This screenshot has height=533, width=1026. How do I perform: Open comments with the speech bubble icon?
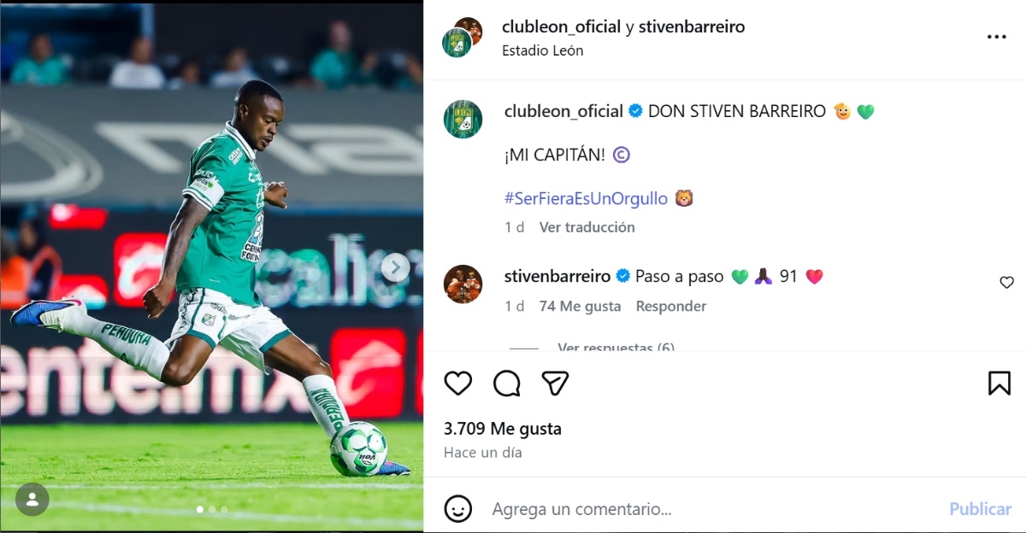pos(507,384)
